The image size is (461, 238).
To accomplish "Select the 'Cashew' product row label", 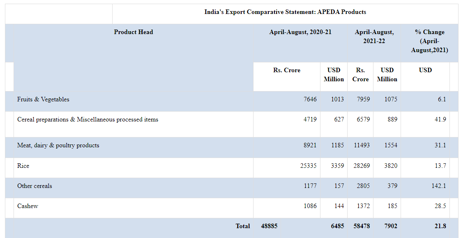I will tap(28, 206).
